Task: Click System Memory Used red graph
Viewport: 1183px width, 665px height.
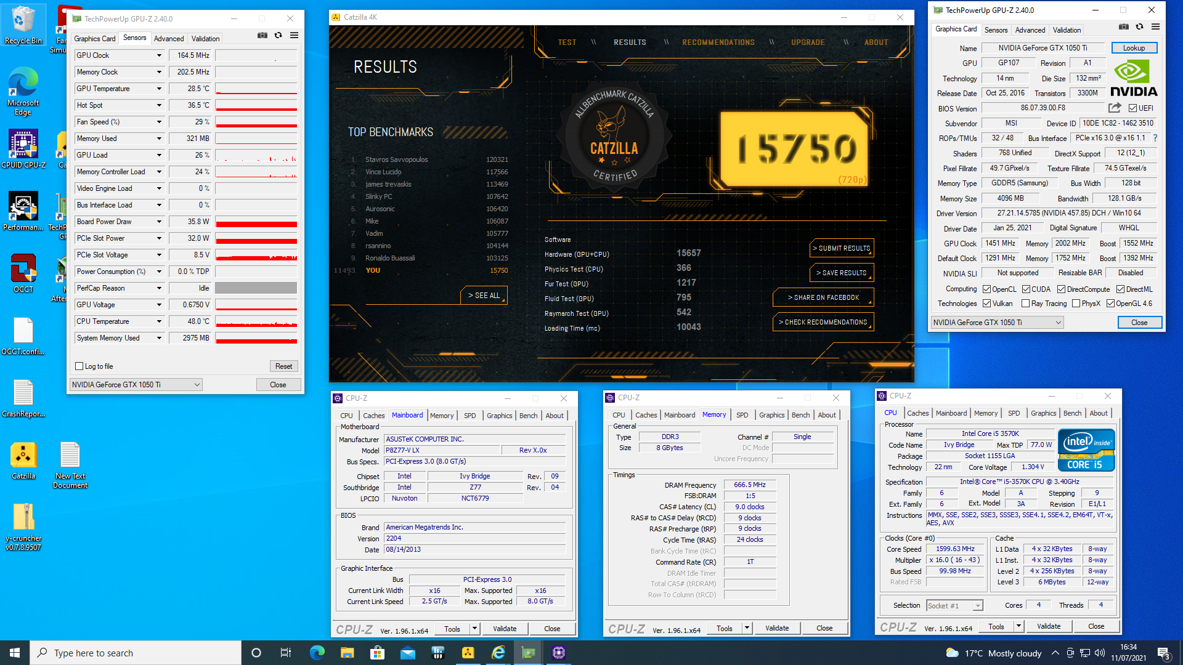Action: (256, 338)
